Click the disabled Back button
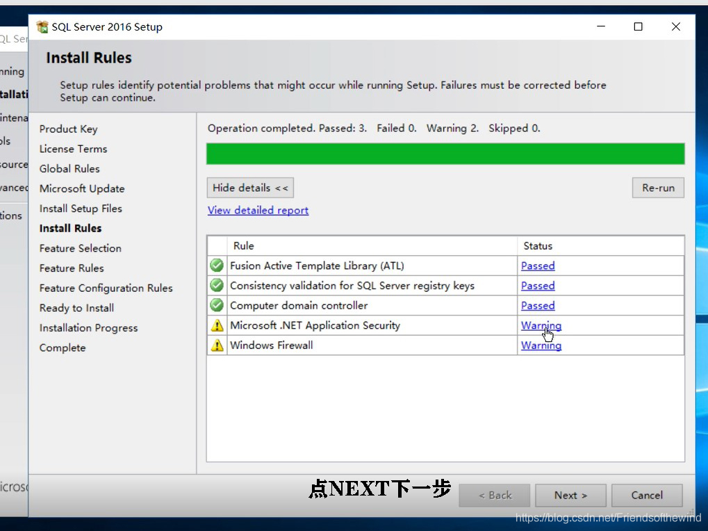Image resolution: width=708 pixels, height=531 pixels. coord(495,496)
